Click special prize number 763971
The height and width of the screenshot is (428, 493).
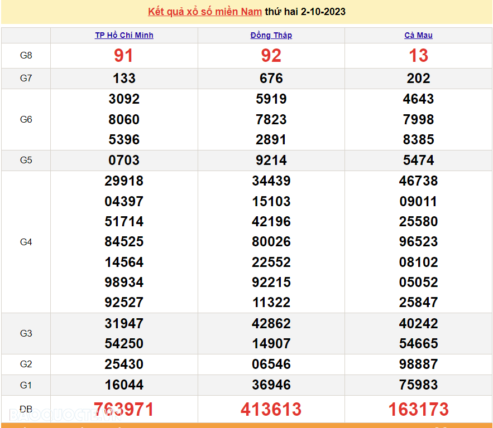pyautogui.click(x=124, y=410)
